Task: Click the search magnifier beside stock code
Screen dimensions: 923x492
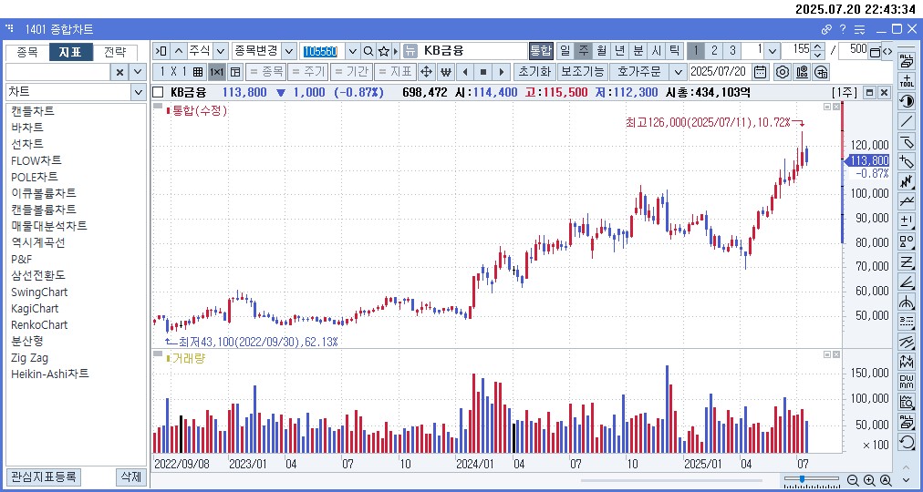Action: point(368,51)
